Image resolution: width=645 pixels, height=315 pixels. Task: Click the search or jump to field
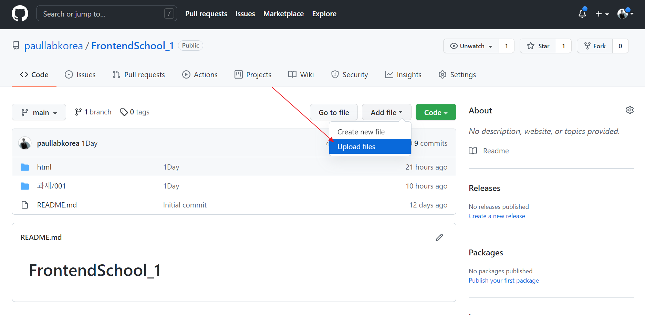(x=107, y=13)
